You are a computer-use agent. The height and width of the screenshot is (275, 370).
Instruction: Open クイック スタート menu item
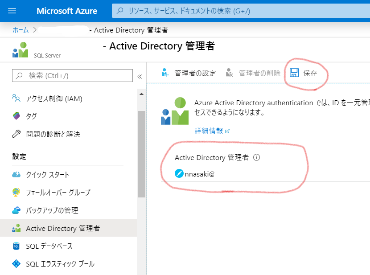(x=69, y=175)
